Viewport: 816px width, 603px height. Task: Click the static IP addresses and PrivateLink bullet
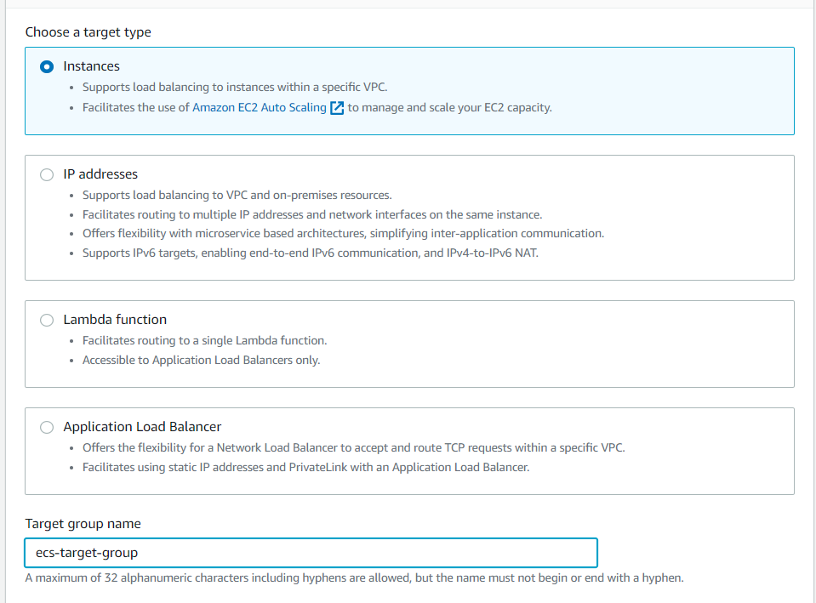[305, 467]
